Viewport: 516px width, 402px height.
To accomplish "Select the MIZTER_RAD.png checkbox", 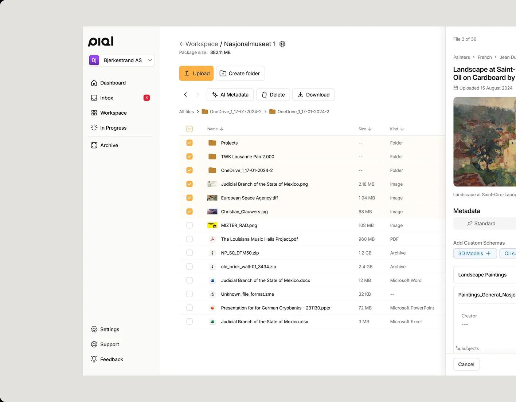I will [189, 225].
